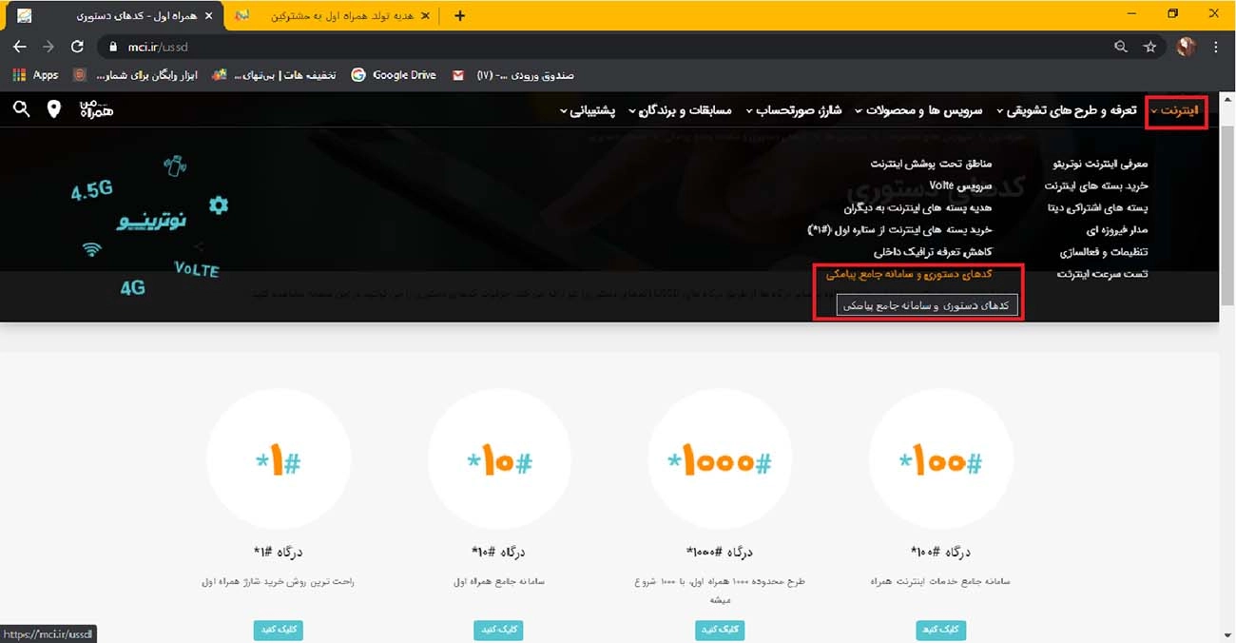Click the browser back arrow
Image resolution: width=1236 pixels, height=643 pixels.
click(19, 45)
